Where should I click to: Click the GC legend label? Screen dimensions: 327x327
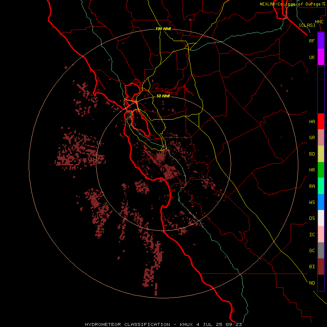pyautogui.click(x=312, y=251)
